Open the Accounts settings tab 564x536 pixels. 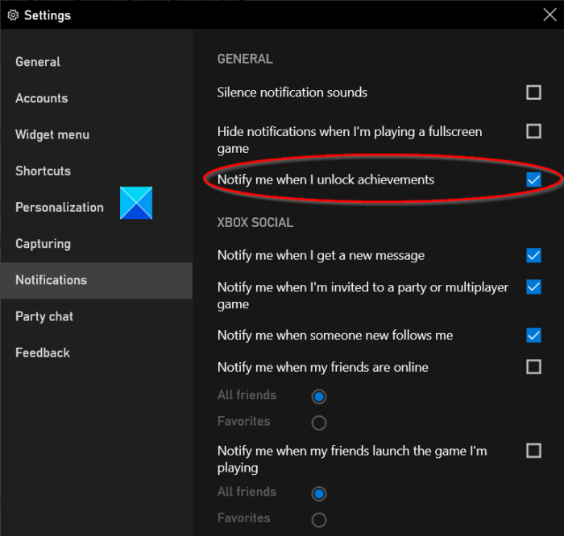42,98
